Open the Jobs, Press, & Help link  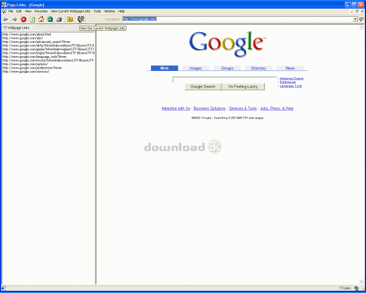[277, 108]
